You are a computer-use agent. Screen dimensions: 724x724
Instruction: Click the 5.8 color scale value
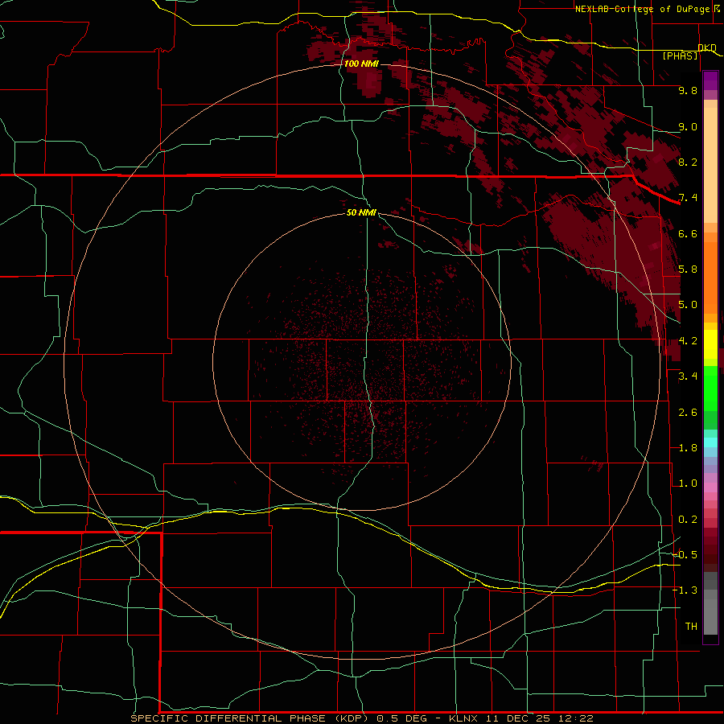tap(688, 269)
